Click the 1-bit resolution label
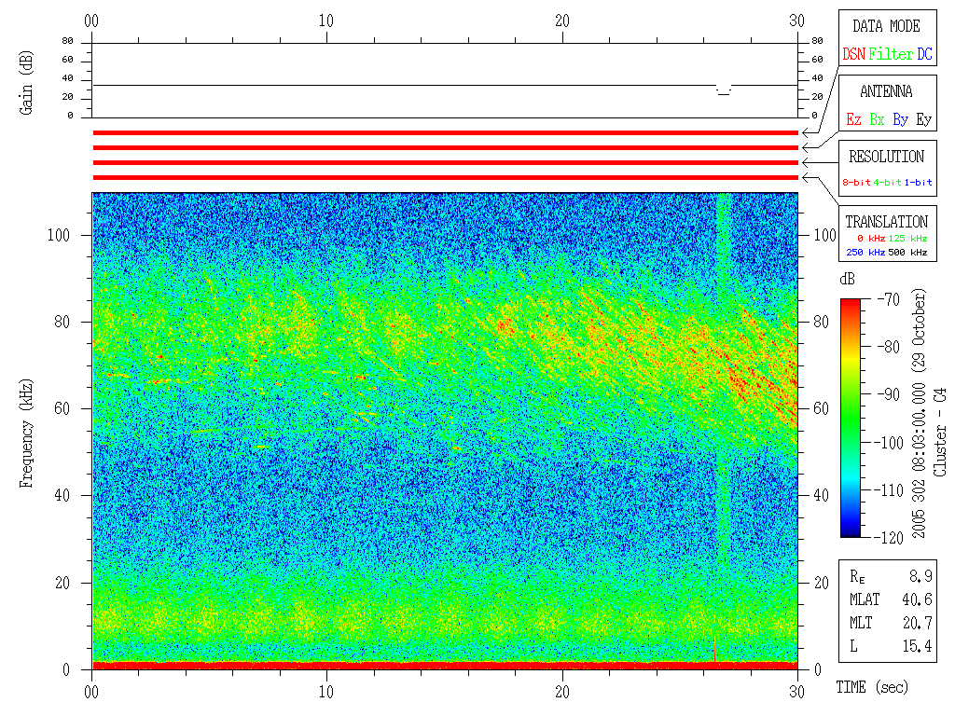955x716 pixels. [x=918, y=182]
